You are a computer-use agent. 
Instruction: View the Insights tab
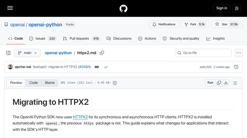pyautogui.click(x=216, y=39)
